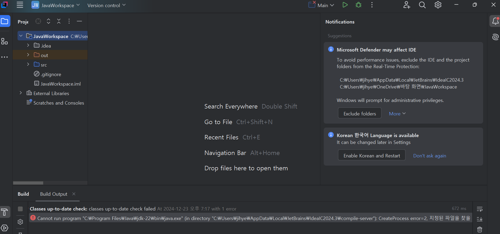
Task: Click Don't ask again link
Action: (430, 156)
